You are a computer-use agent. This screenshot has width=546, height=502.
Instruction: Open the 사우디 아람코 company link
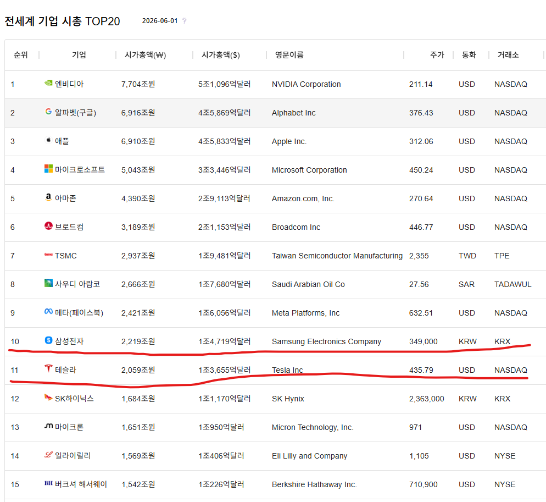pos(77,284)
